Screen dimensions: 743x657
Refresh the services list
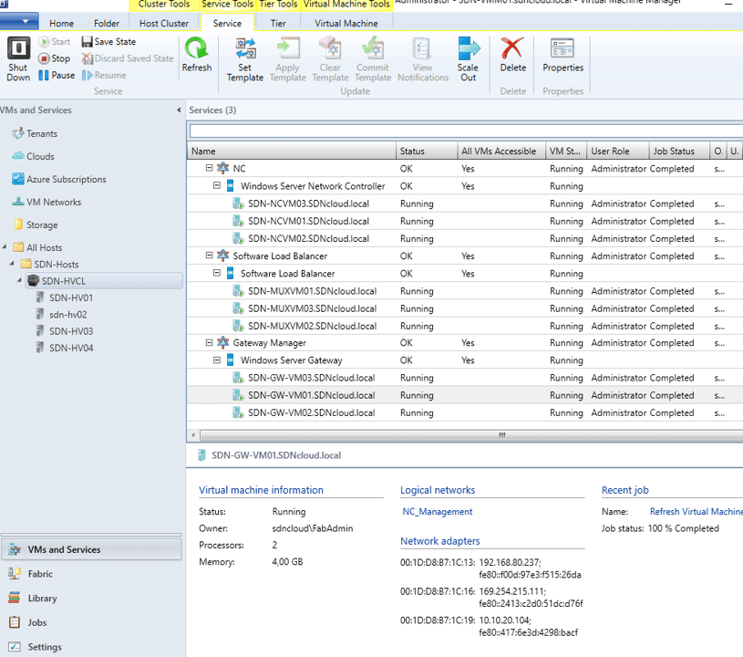pos(197,55)
